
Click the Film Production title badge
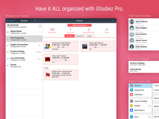(79, 25)
